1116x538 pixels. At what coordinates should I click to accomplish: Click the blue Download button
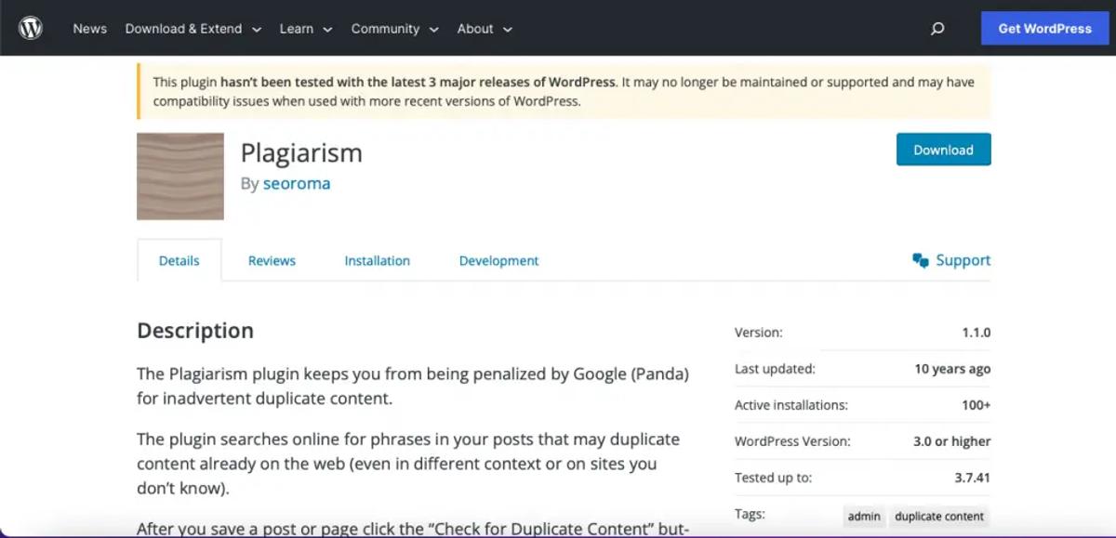tap(943, 150)
